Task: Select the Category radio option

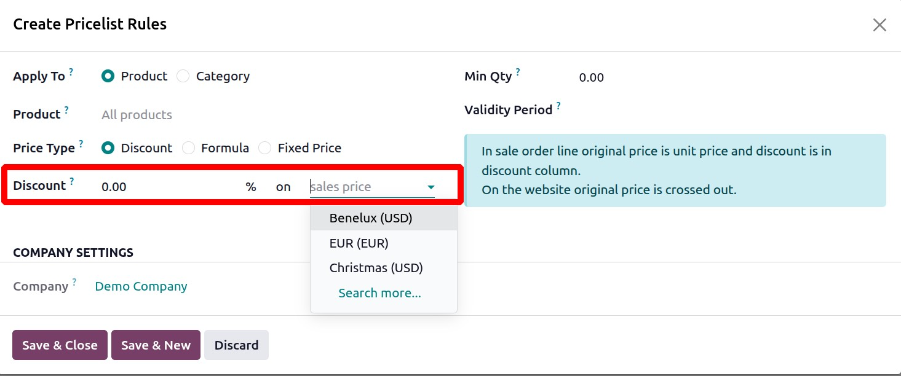Action: (x=183, y=76)
